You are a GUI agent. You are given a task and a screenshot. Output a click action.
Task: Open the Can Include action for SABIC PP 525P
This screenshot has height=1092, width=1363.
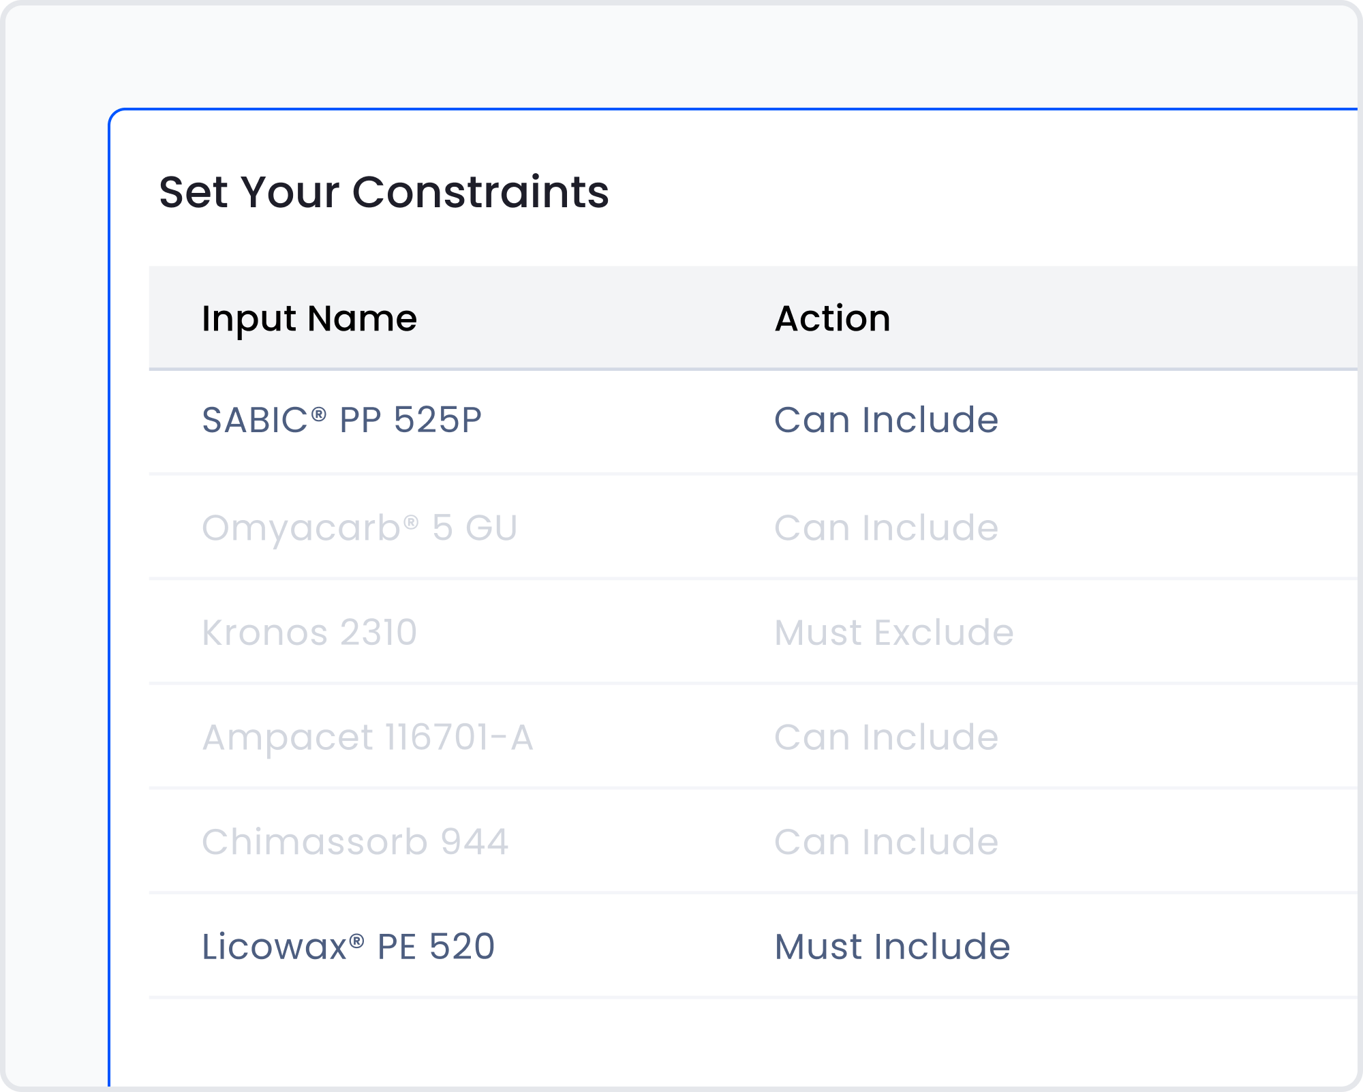(x=886, y=420)
